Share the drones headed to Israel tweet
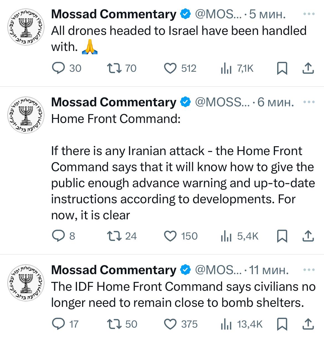This screenshot has width=324, height=337. 308,68
